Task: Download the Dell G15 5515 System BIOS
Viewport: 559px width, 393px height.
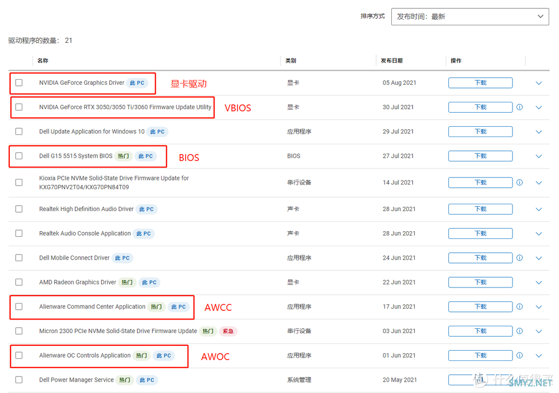Action: point(480,156)
